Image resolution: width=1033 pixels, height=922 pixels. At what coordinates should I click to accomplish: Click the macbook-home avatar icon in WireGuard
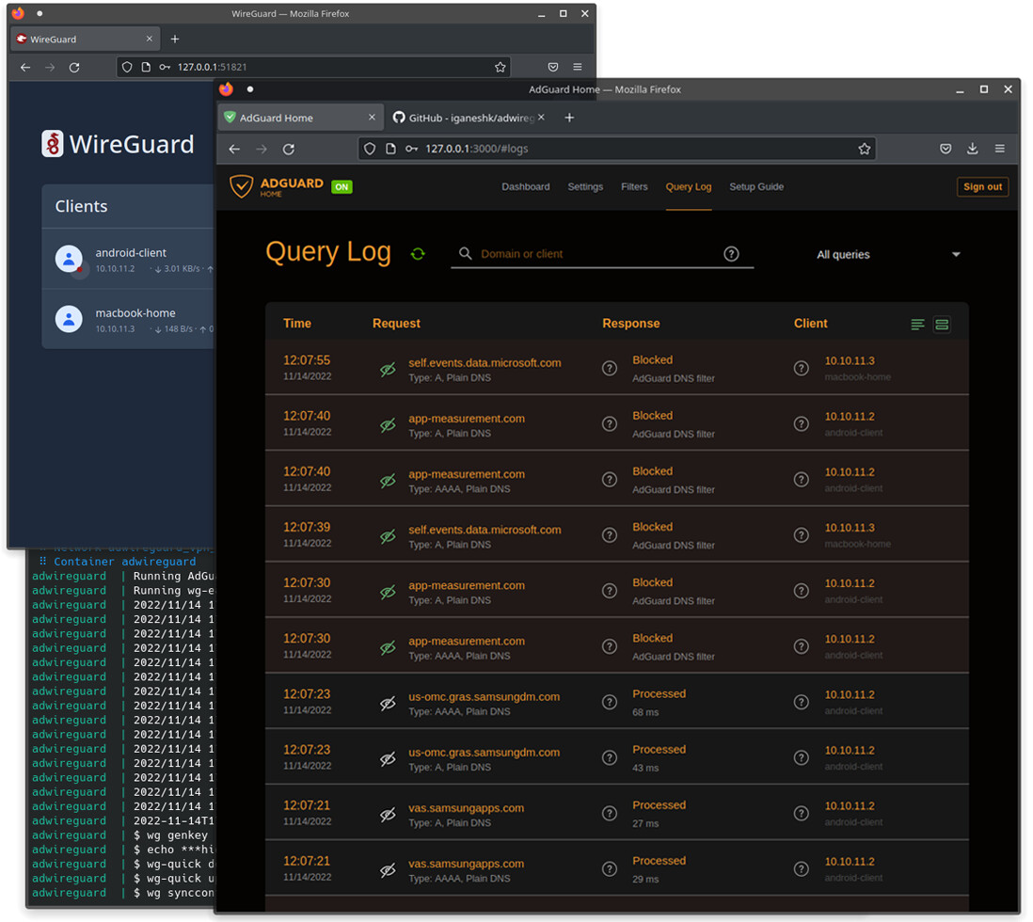point(69,320)
